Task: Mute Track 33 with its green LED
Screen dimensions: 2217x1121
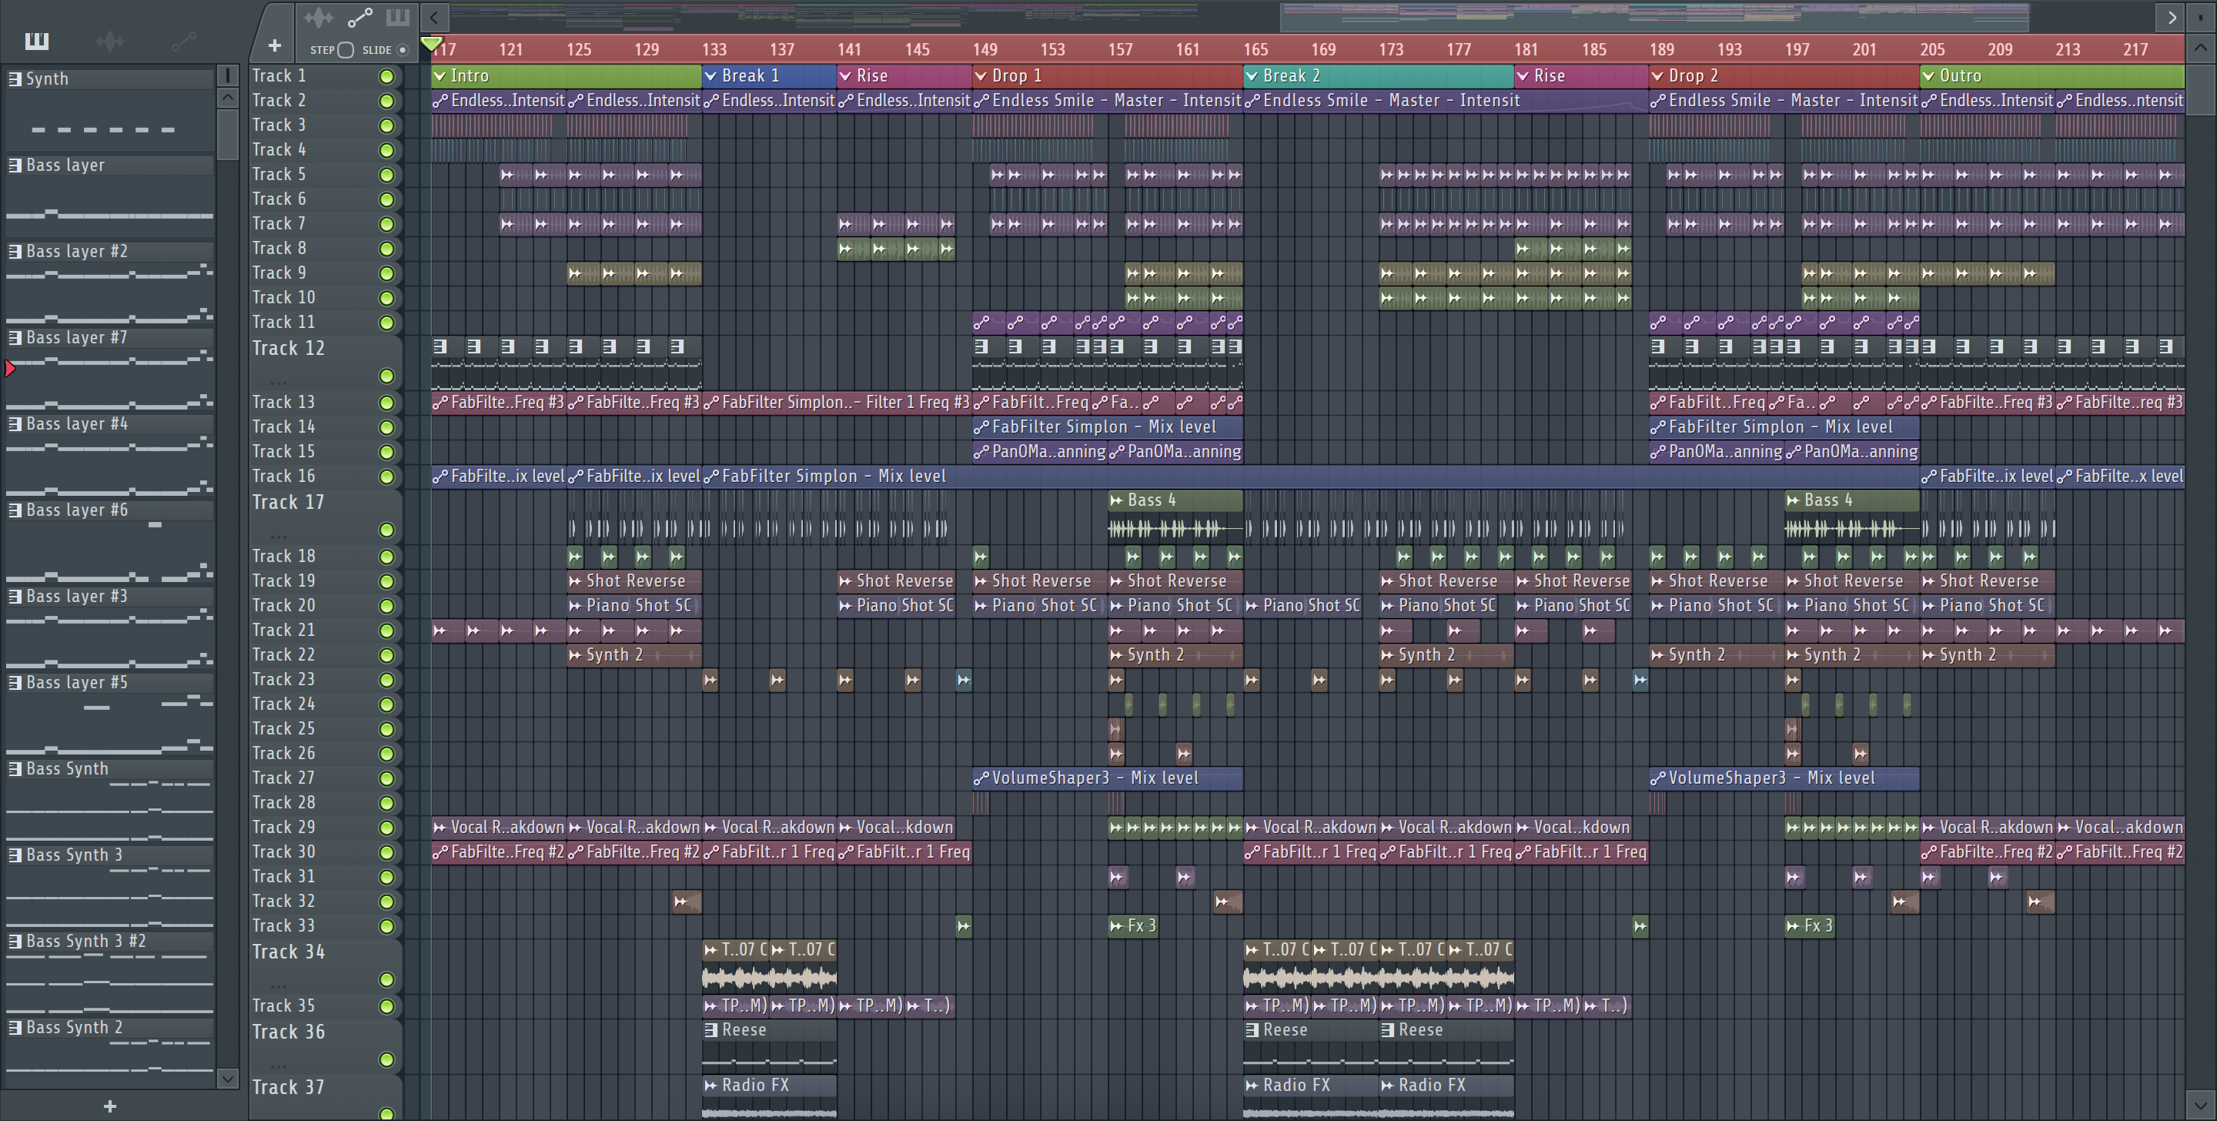Action: point(386,927)
